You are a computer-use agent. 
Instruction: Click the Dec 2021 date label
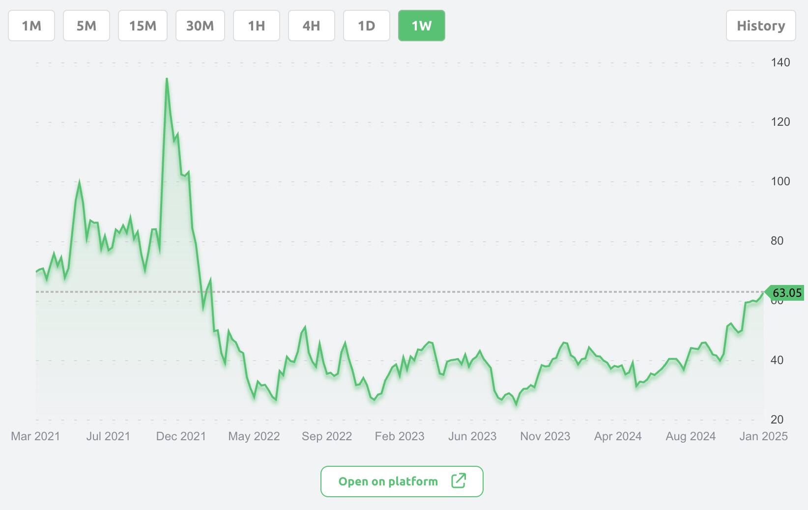(181, 436)
